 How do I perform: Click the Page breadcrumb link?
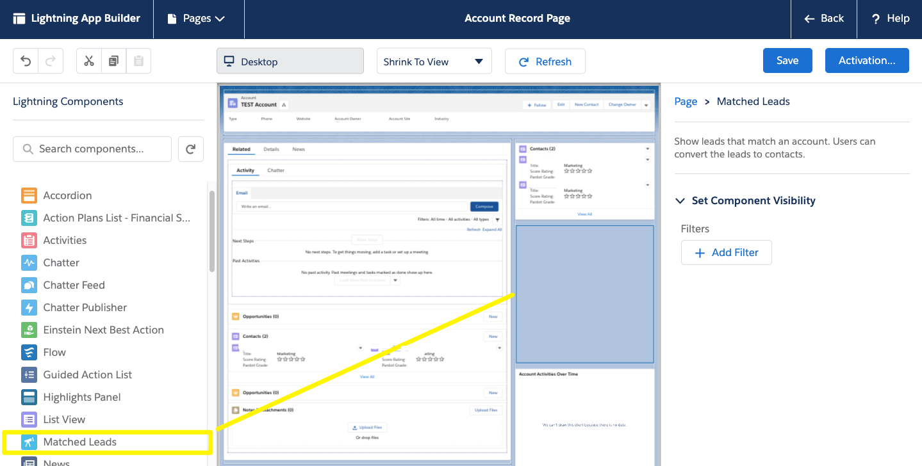(x=686, y=101)
